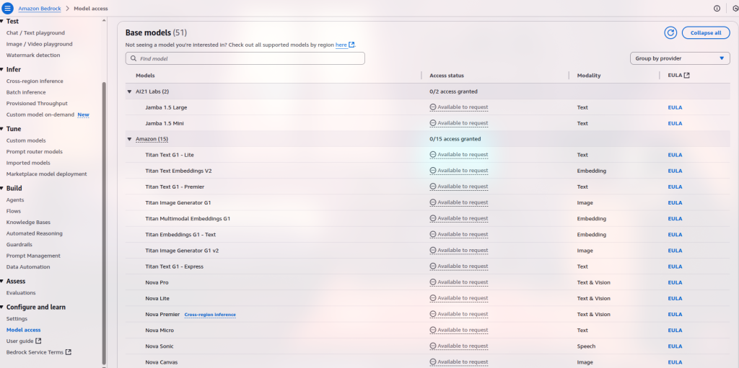Image resolution: width=739 pixels, height=368 pixels.
Task: Go to Imported models
Action: [x=28, y=163]
